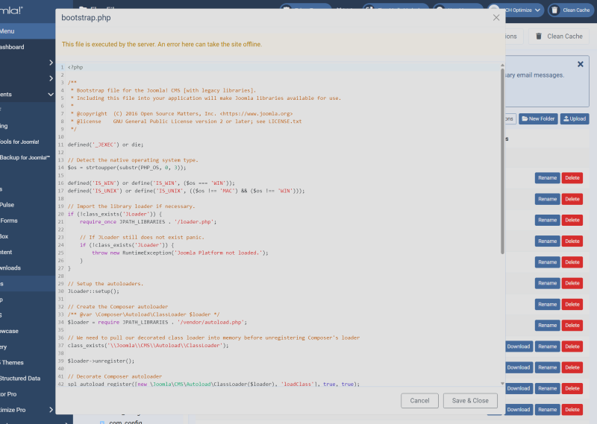Click '// Detect the native operating system type.' comment
This screenshot has width=597, height=424.
[x=133, y=160]
